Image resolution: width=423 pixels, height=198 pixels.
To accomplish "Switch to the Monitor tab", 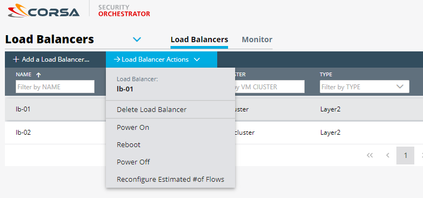I will [257, 39].
